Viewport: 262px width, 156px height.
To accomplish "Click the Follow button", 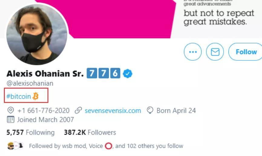I will pyautogui.click(x=246, y=52).
